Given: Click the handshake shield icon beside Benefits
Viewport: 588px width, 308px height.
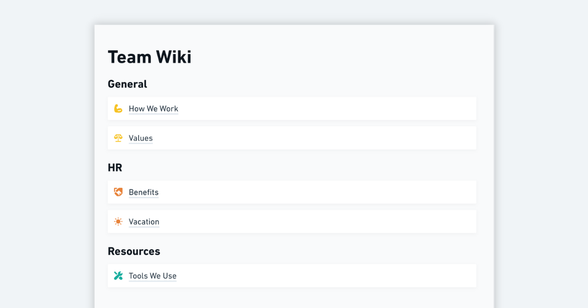Looking at the screenshot, I should [118, 192].
